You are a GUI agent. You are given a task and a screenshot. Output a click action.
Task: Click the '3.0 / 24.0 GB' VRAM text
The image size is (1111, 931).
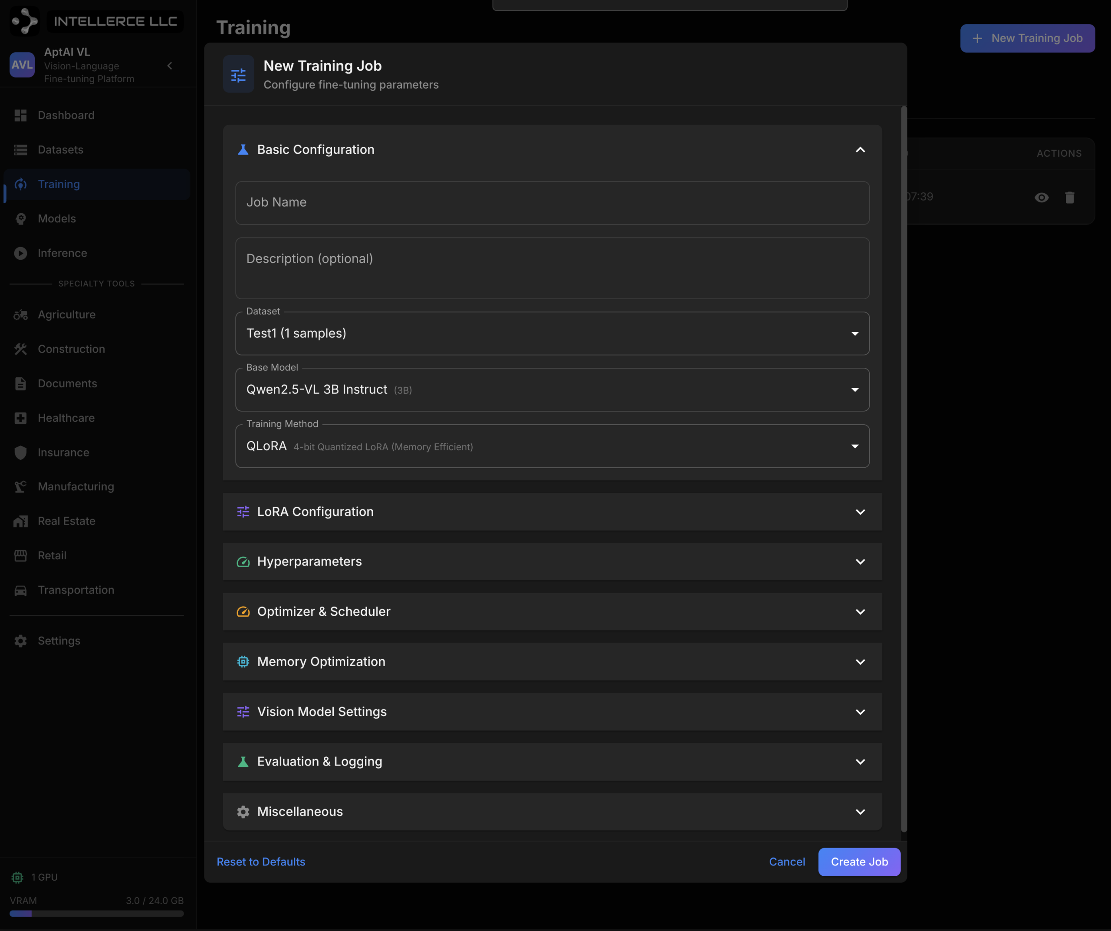[x=154, y=900]
